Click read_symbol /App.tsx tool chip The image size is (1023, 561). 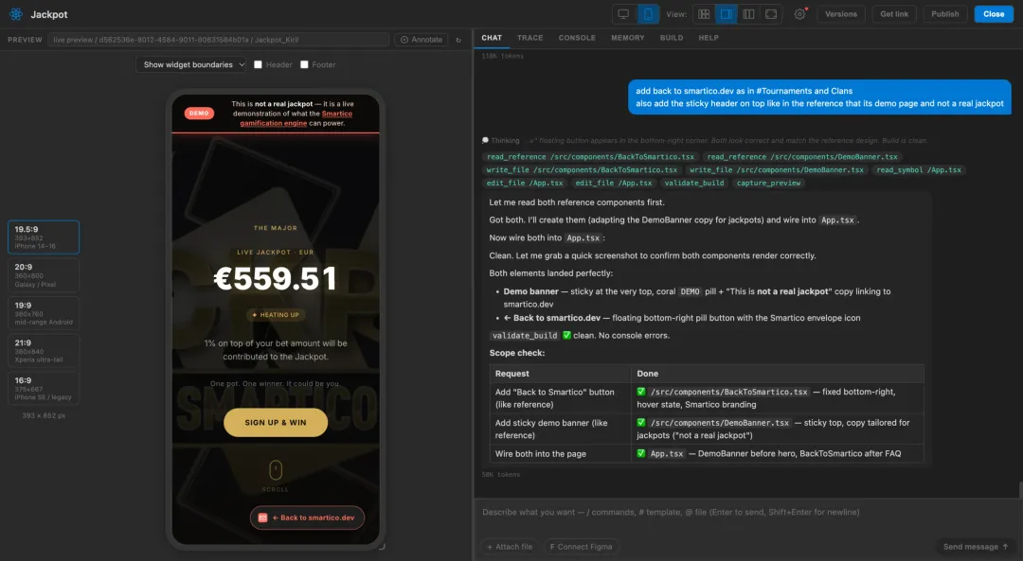[x=919, y=170]
